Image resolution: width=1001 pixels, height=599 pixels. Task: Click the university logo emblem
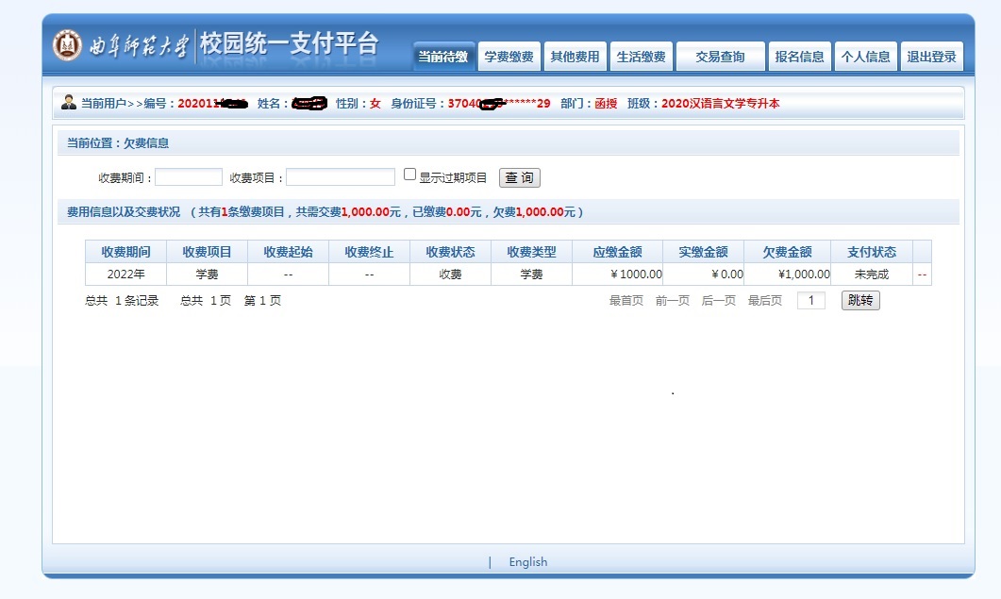(67, 44)
